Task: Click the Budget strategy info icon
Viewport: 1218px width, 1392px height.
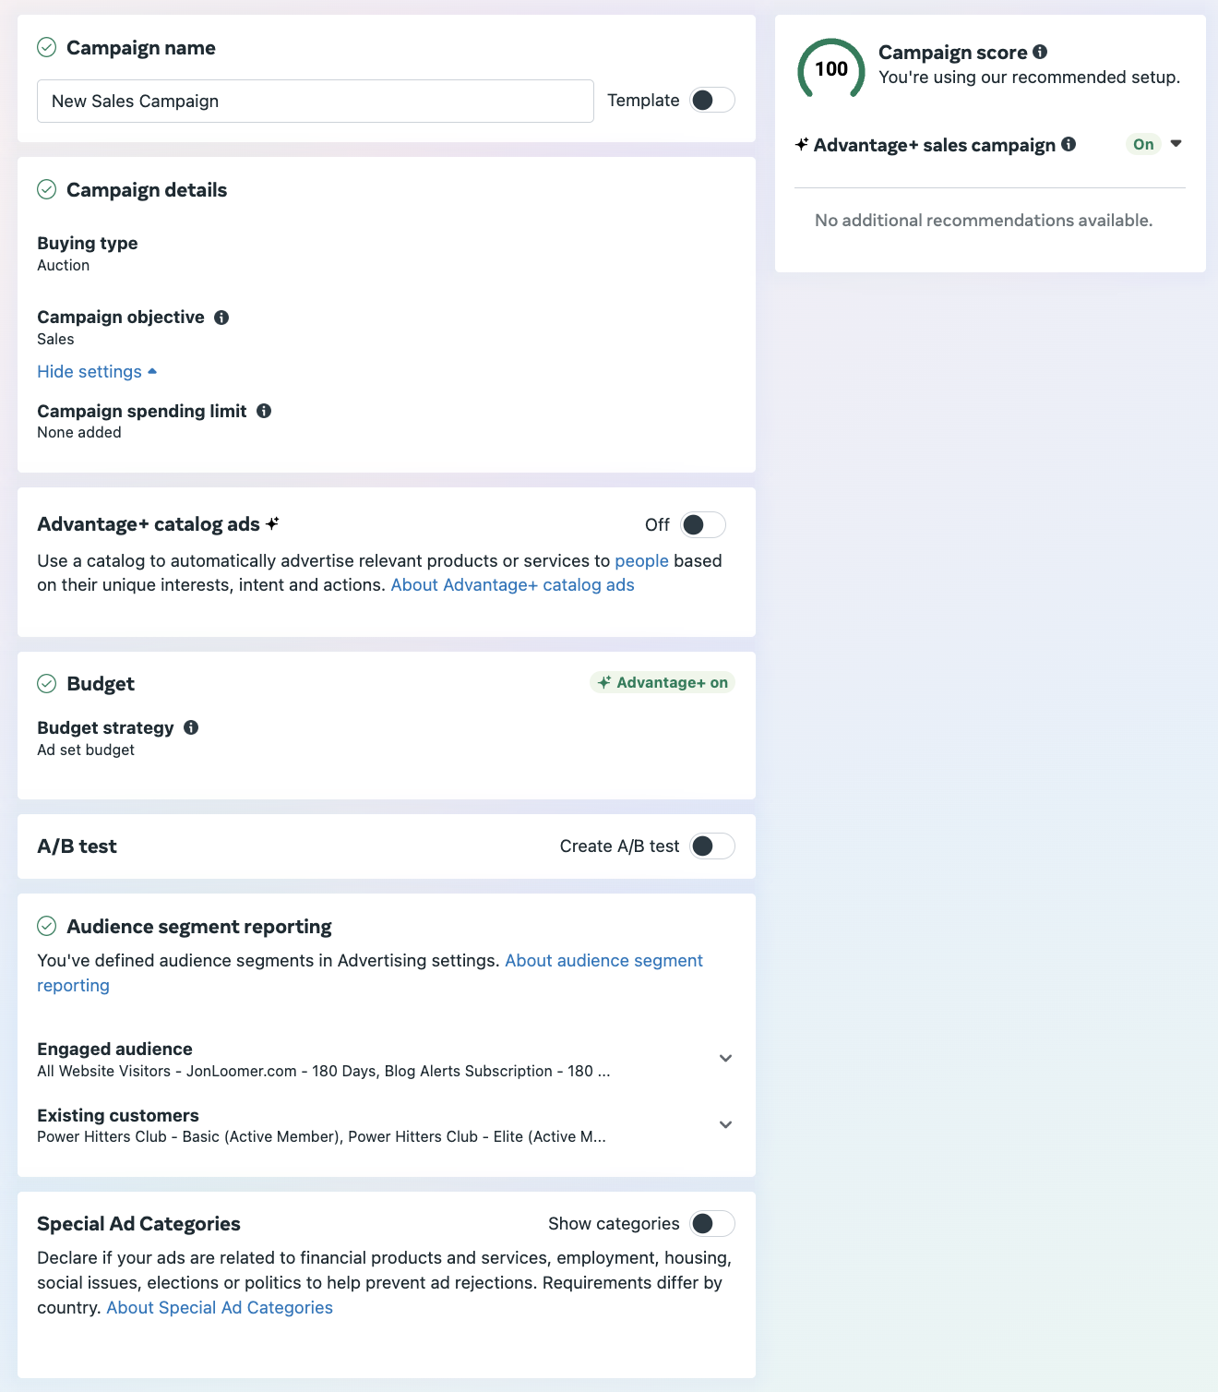Action: (x=191, y=727)
